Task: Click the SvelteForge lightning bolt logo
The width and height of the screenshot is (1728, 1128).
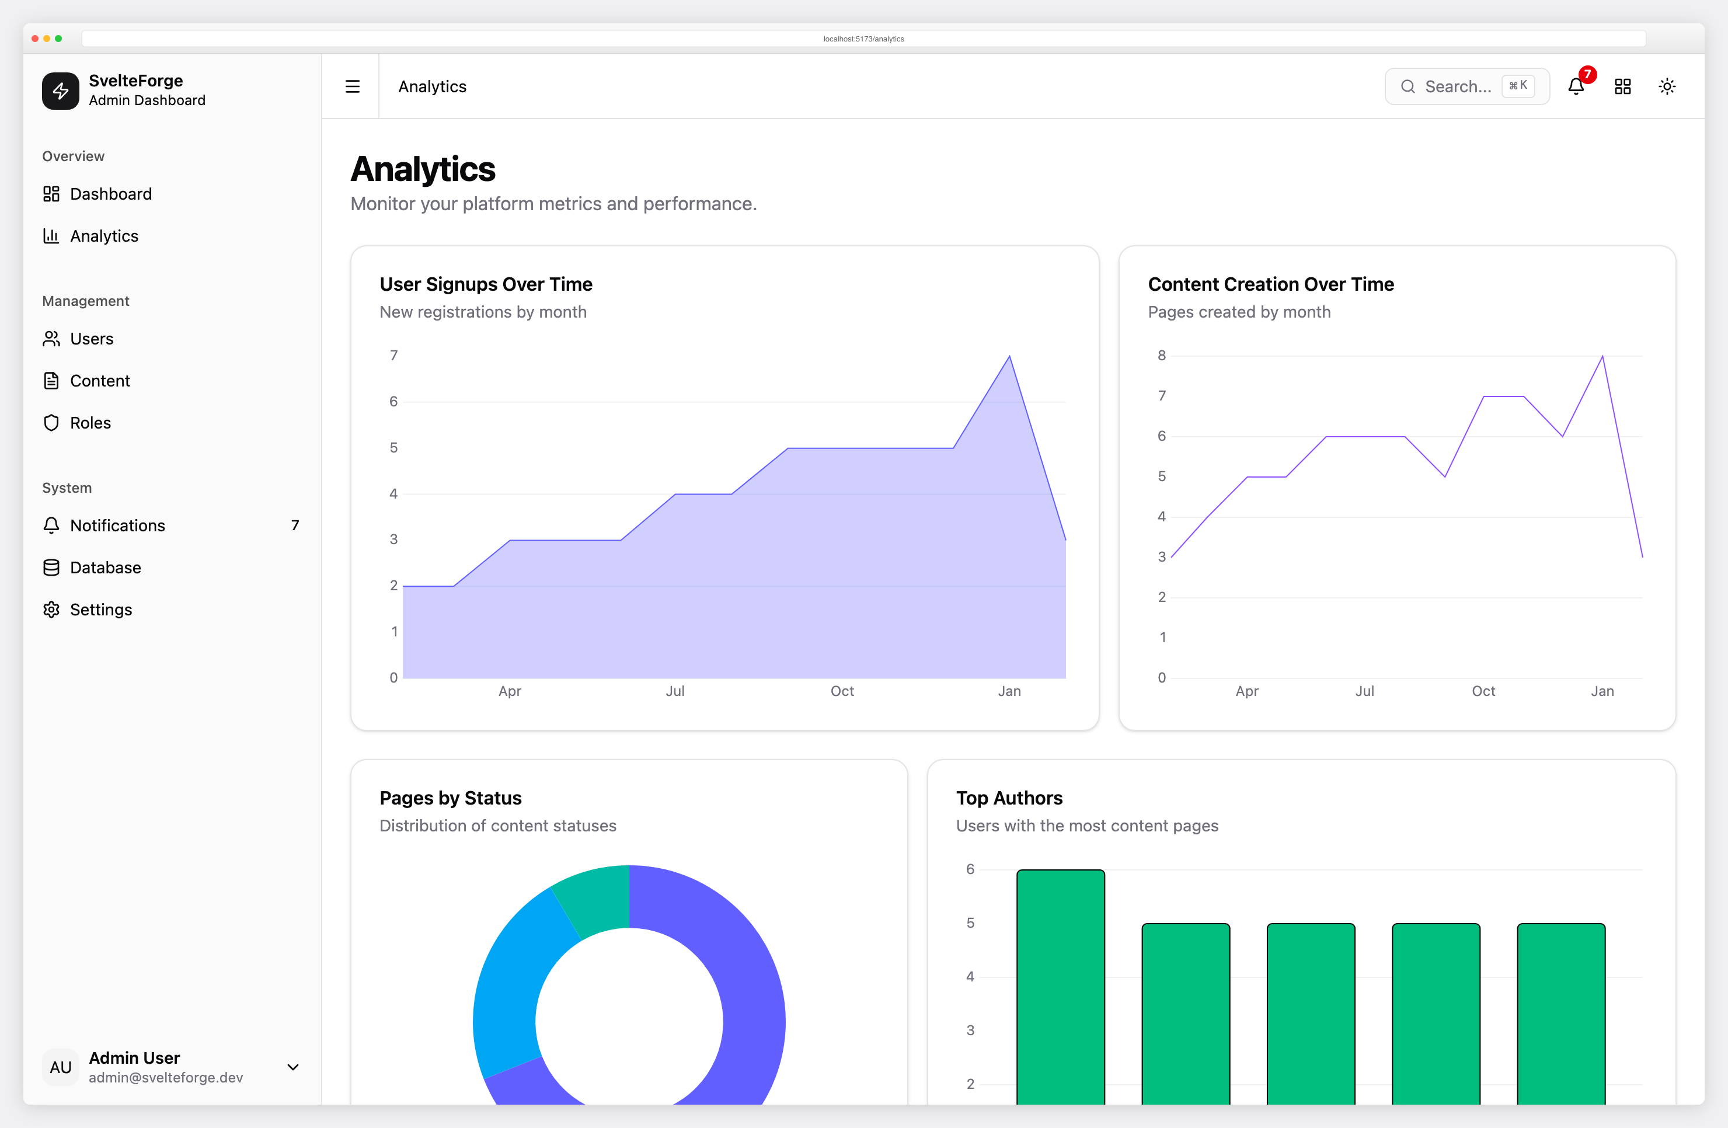Action: coord(60,90)
